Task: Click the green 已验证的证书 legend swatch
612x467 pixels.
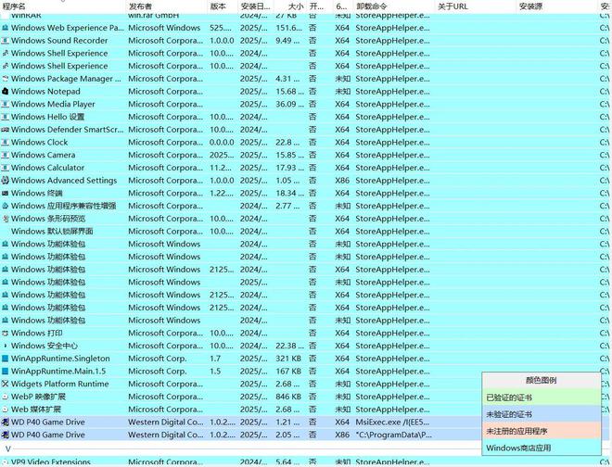Action: click(x=541, y=398)
